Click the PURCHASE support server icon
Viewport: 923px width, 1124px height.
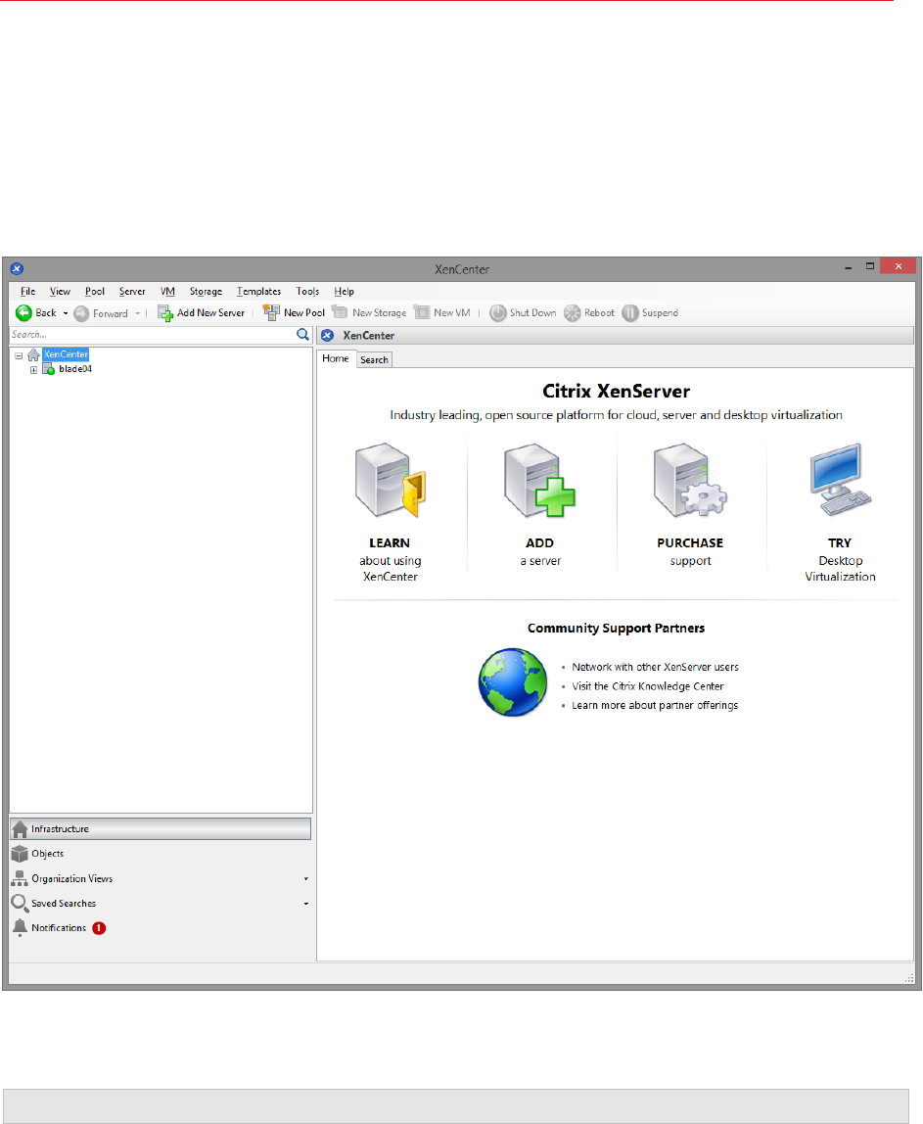tap(689, 481)
